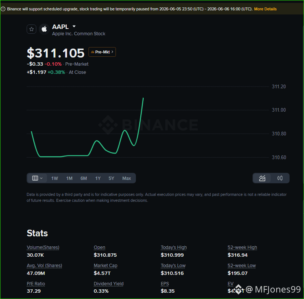Select the 1M chart range
This screenshot has width=304, height=299.
point(69,178)
